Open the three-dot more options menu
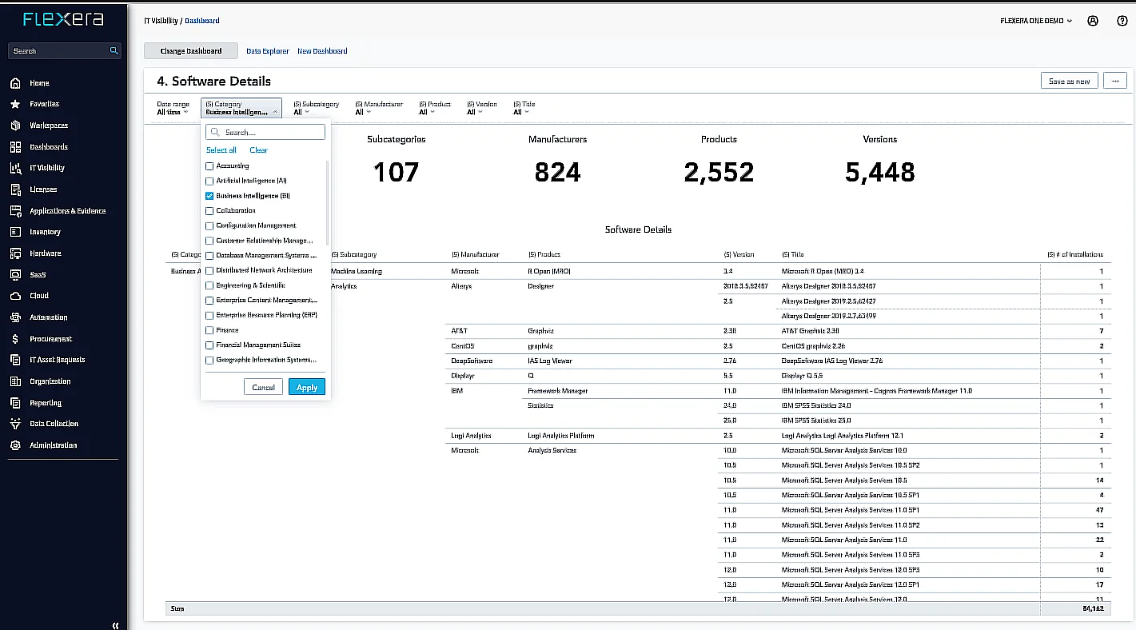 [x=1115, y=81]
